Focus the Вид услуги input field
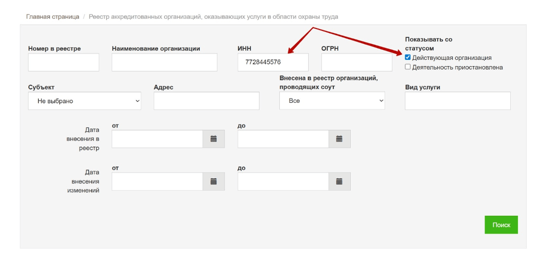Image resolution: width=546 pixels, height=264 pixels. click(458, 101)
